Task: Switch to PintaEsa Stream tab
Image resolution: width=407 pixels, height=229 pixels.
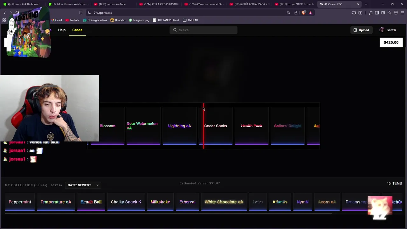Action: tap(69, 4)
